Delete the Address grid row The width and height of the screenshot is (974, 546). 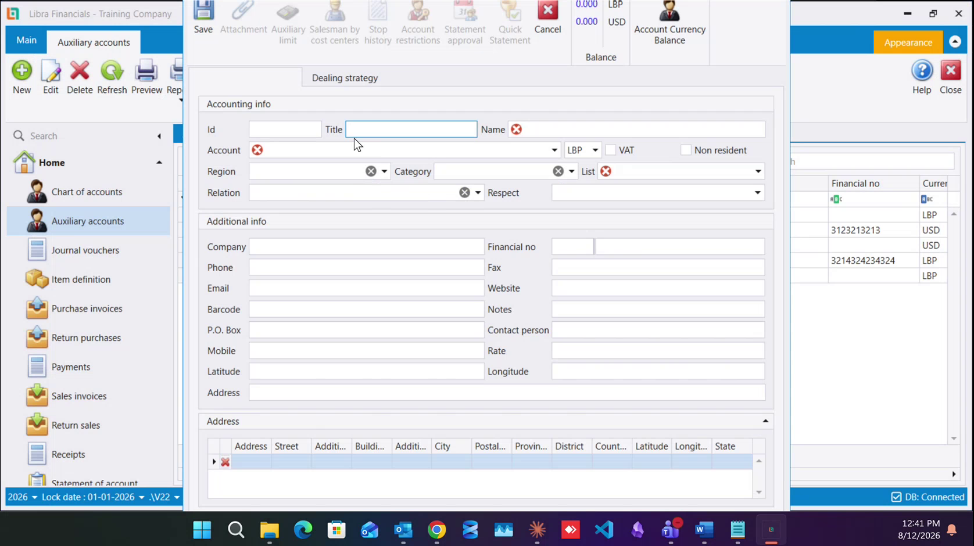coord(225,462)
